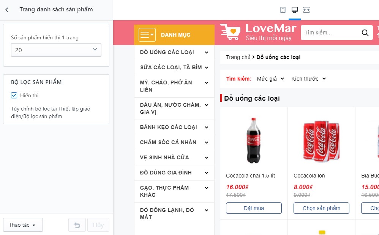The image size is (379, 235).
Task: Expand the Chăm sóc cá nhân chevron
Action: [x=207, y=143]
